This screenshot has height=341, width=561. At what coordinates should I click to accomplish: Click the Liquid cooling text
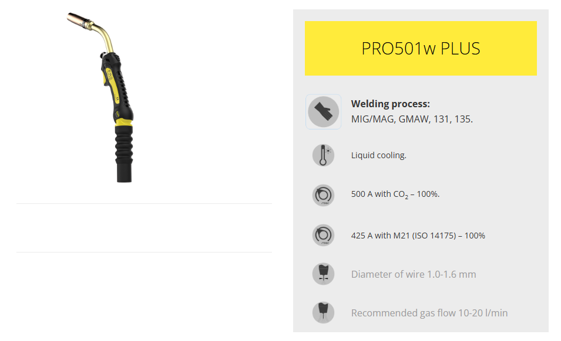click(x=378, y=155)
